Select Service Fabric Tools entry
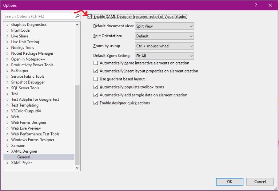 28,76
